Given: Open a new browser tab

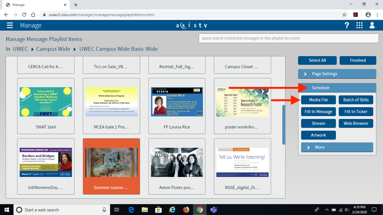Looking at the screenshot, I should click(x=76, y=5).
